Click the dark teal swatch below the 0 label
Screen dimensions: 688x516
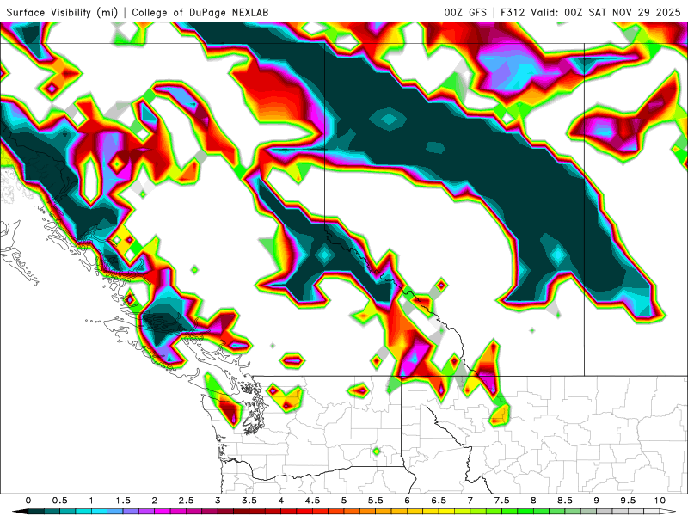(36, 512)
